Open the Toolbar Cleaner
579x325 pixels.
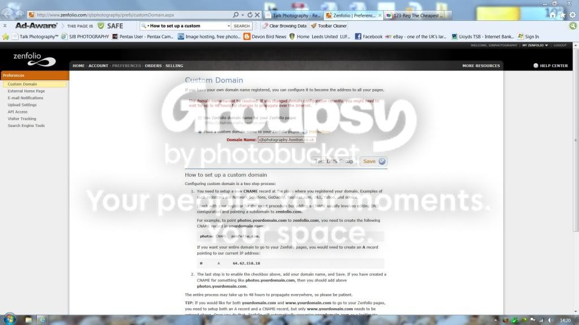click(x=329, y=26)
